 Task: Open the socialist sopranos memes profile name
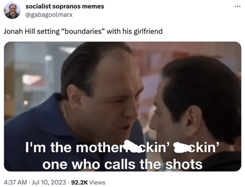coord(65,6)
